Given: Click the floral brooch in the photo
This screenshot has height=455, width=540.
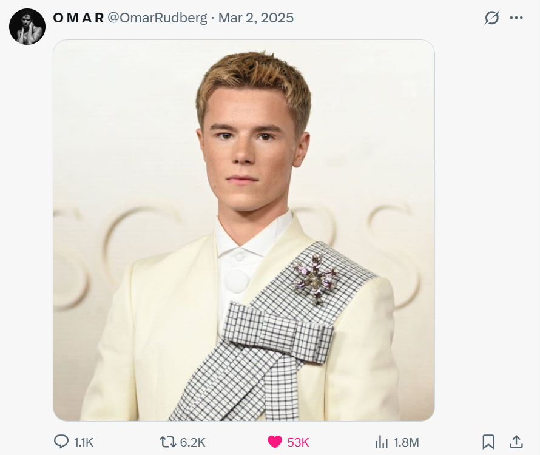Looking at the screenshot, I should click(x=316, y=279).
